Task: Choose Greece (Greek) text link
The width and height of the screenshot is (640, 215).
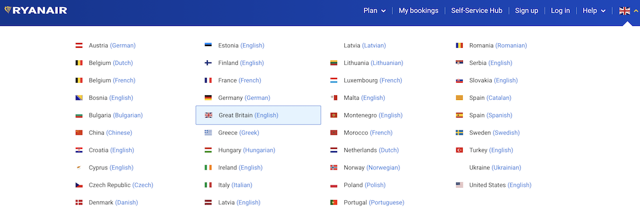Action: pos(239,133)
